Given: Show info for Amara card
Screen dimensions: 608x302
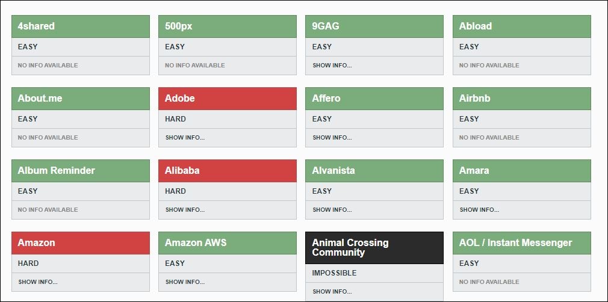Looking at the screenshot, I should (x=479, y=210).
